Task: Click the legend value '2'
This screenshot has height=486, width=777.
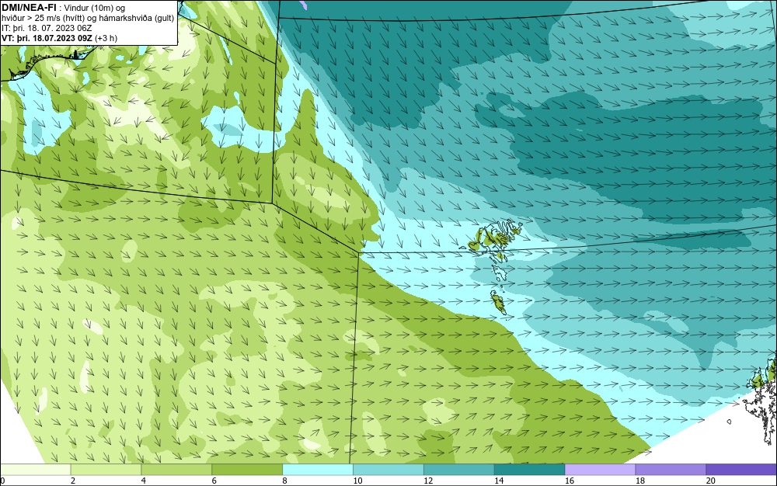Action: point(73,481)
